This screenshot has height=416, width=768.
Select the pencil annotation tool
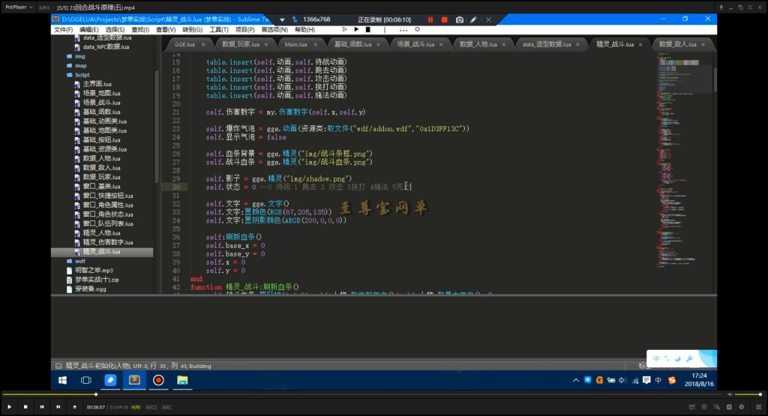[x=473, y=19]
